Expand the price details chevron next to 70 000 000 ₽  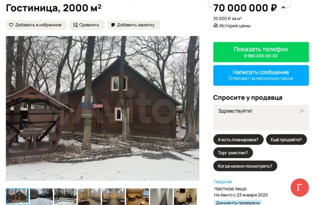pyautogui.click(x=283, y=8)
